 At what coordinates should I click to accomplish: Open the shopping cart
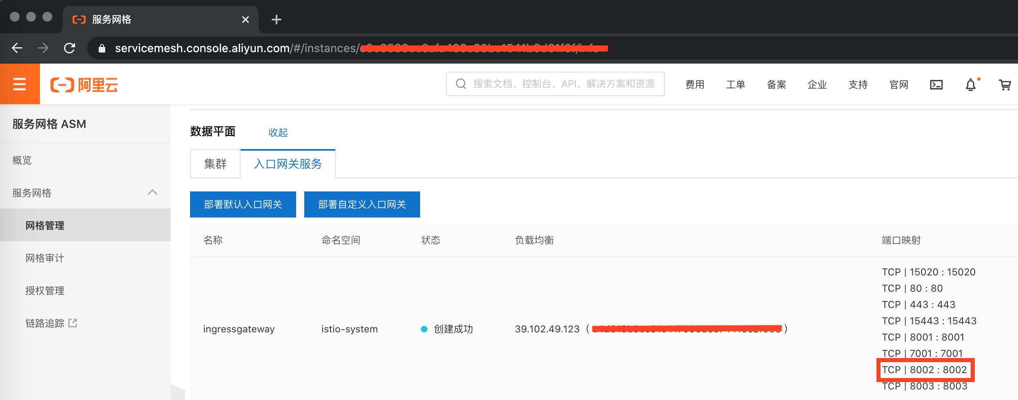pos(1005,84)
